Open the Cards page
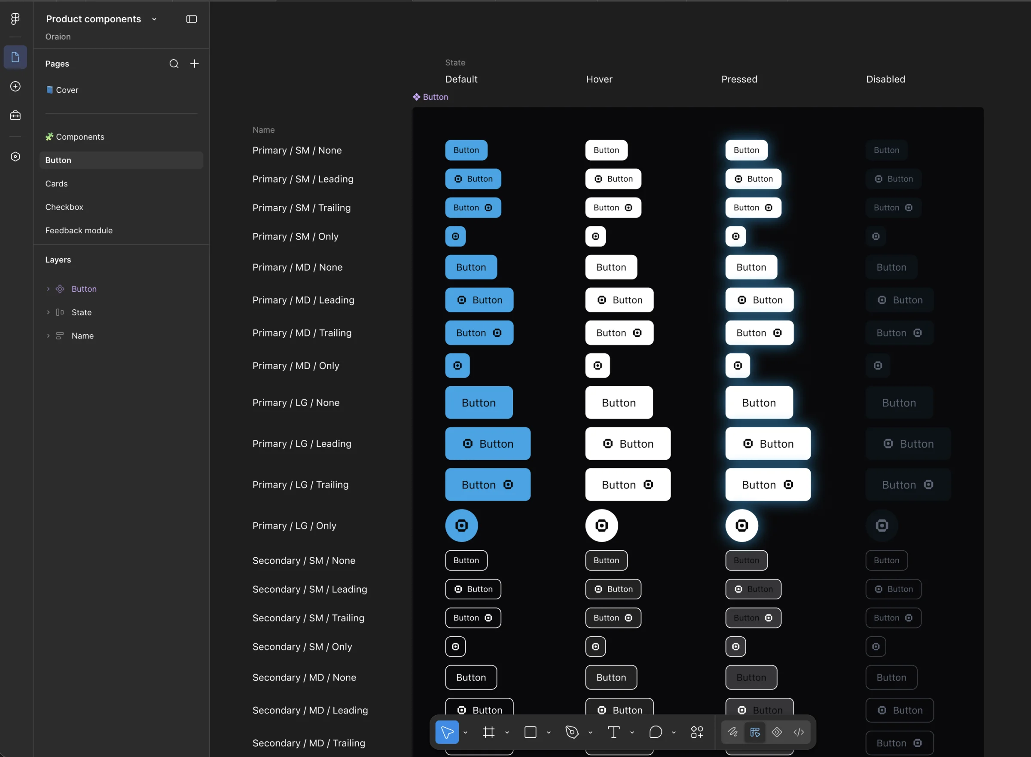 point(121,183)
